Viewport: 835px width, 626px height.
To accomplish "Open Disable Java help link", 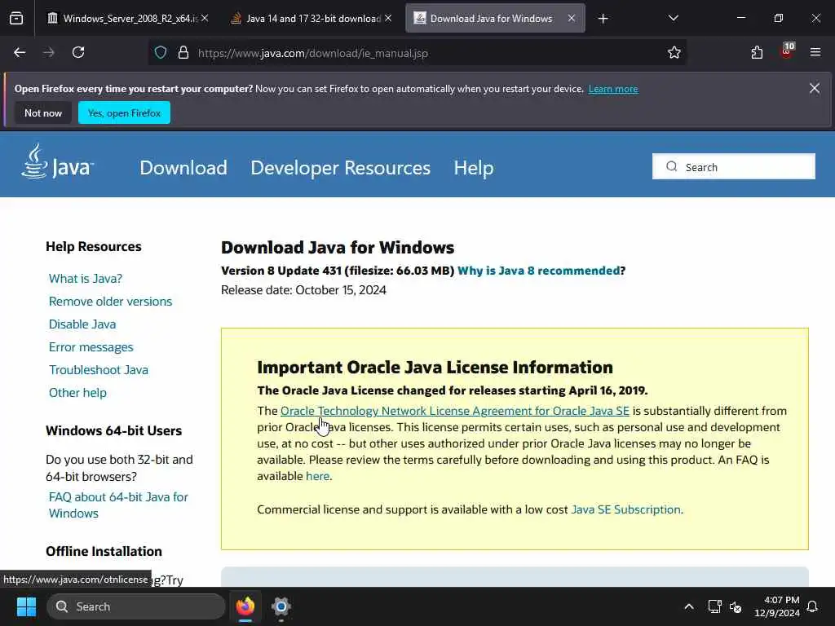I will [x=82, y=324].
